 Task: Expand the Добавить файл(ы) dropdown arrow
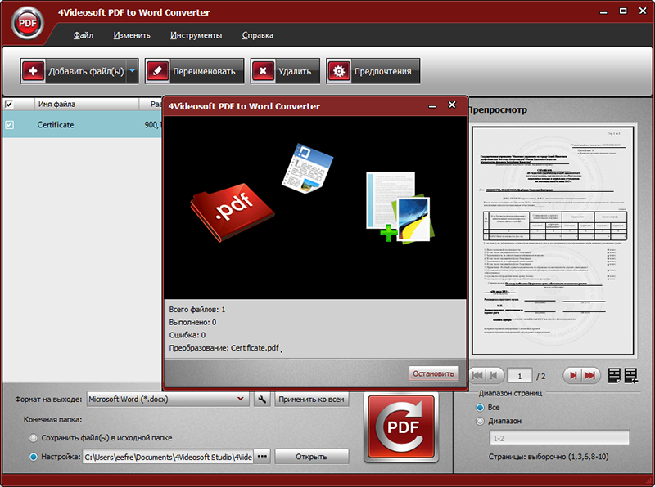tap(133, 71)
